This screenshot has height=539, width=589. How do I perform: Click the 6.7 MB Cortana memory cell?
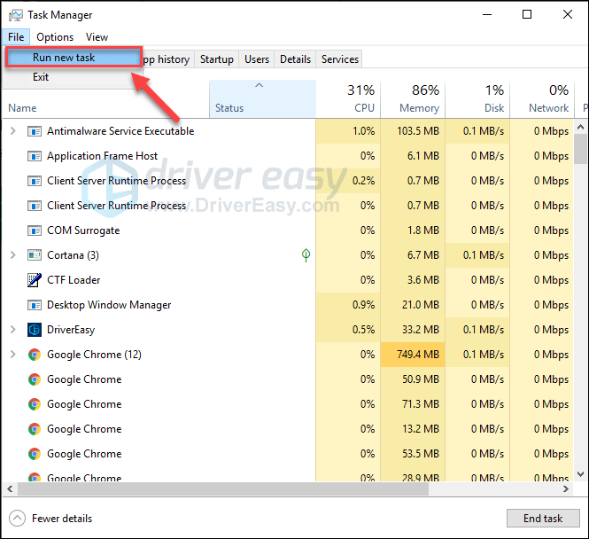click(413, 255)
